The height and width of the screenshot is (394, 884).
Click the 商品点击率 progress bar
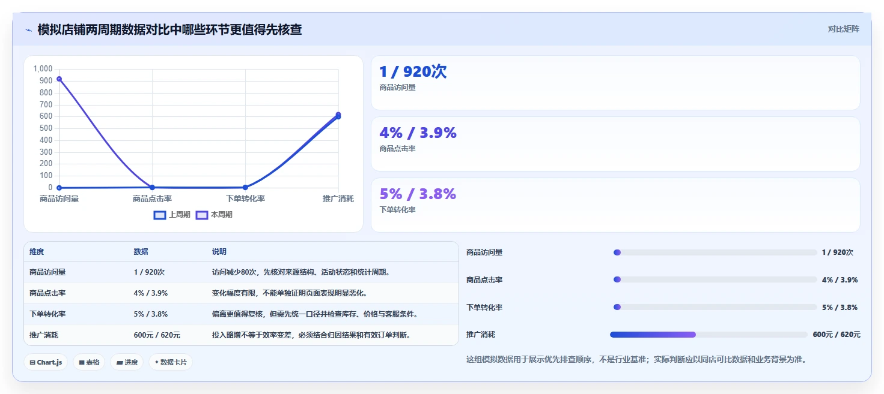tap(715, 280)
